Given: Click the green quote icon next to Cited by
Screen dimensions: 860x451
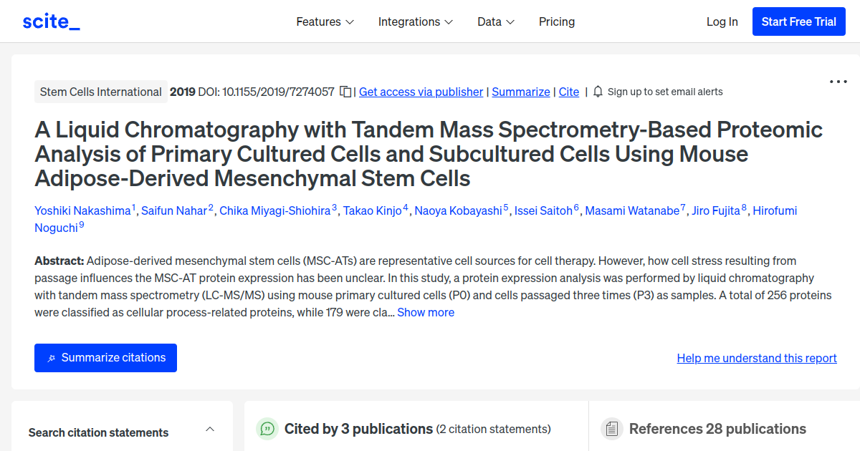Looking at the screenshot, I should (x=267, y=428).
